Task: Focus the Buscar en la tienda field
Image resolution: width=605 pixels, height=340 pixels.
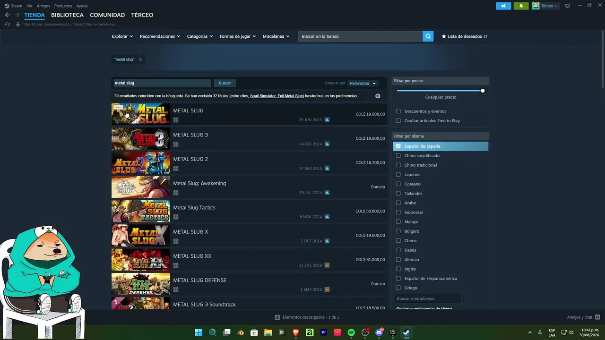Action: [360, 36]
